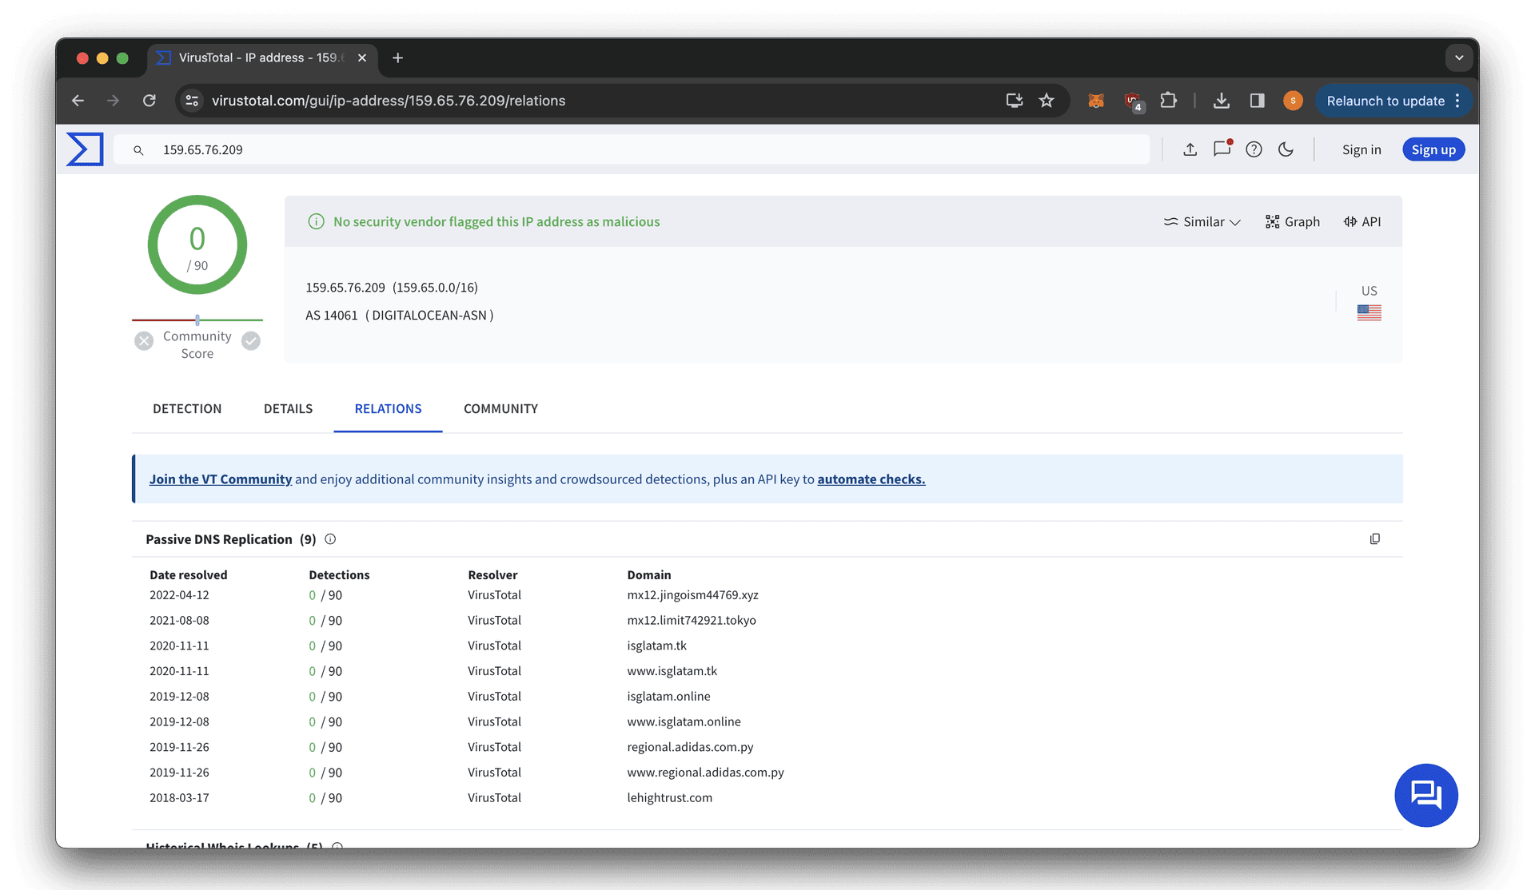The width and height of the screenshot is (1535, 890).
Task: Click the VirusTotal logo icon
Action: pyautogui.click(x=85, y=149)
